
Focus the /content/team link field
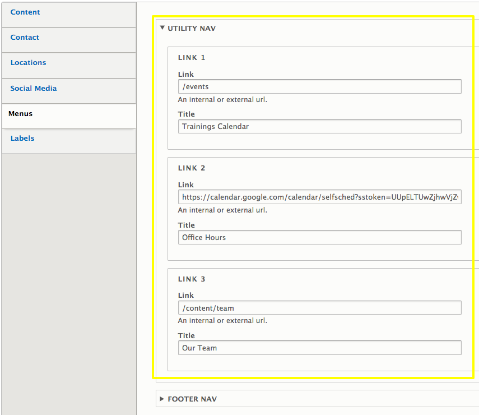point(319,308)
